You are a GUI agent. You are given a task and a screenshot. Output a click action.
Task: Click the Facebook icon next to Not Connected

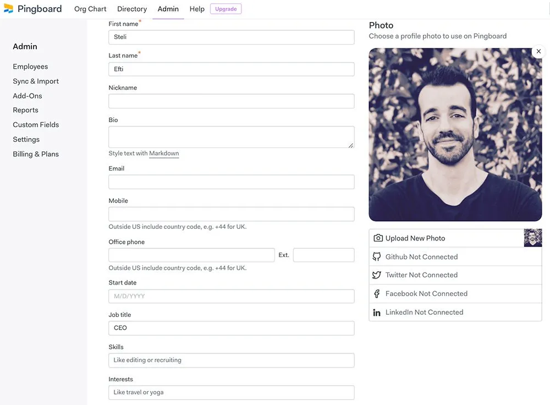coord(376,293)
